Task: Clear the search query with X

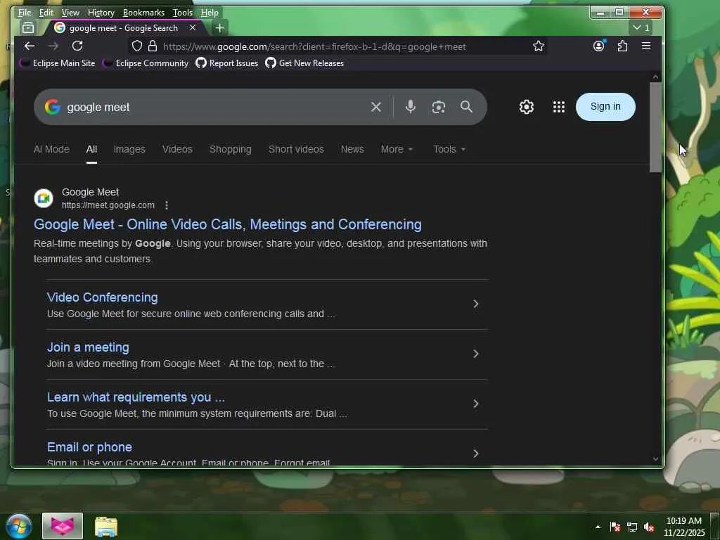Action: coord(375,107)
